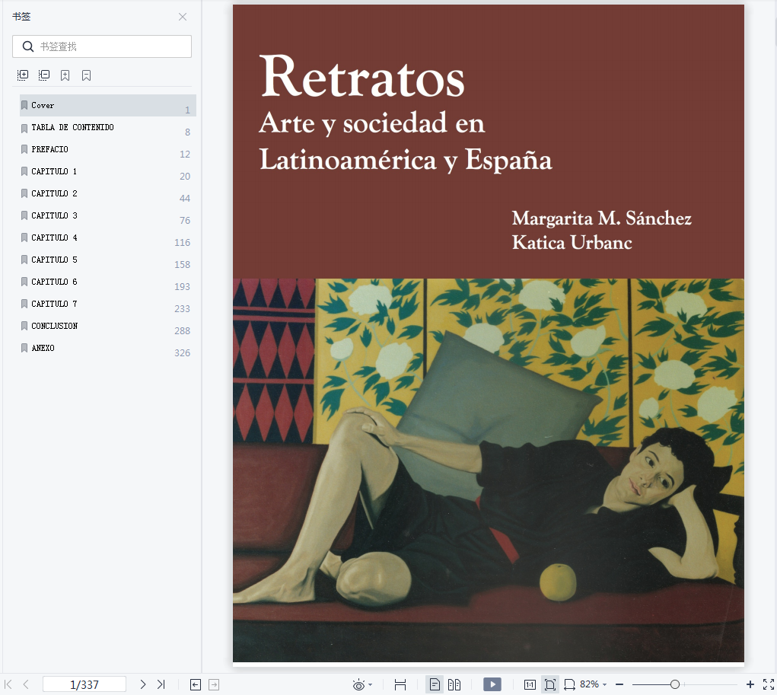Open the ANEXO bookmark
The image size is (777, 695).
(108, 349)
